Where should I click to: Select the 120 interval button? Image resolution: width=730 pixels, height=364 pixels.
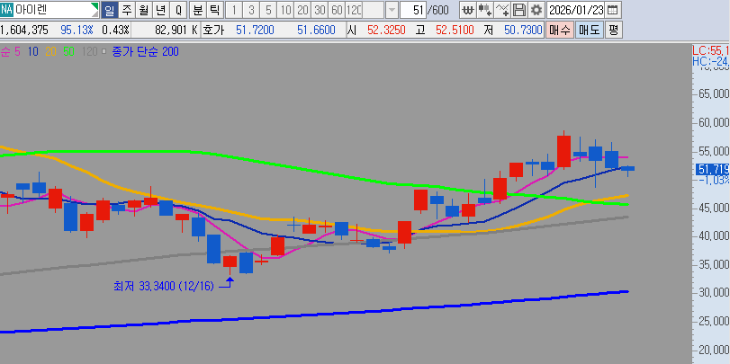355,9
